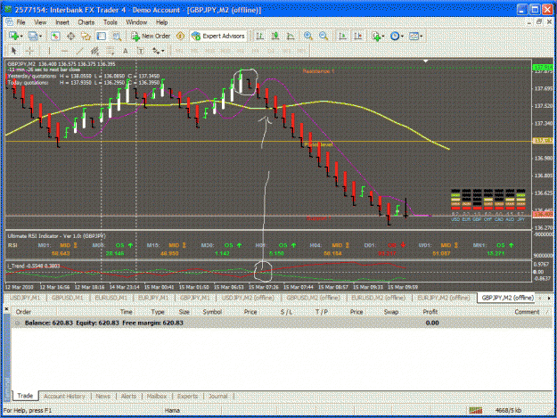The width and height of the screenshot is (557, 418).
Task: Select the Horizontal Line drawing tool
Action: (x=64, y=51)
